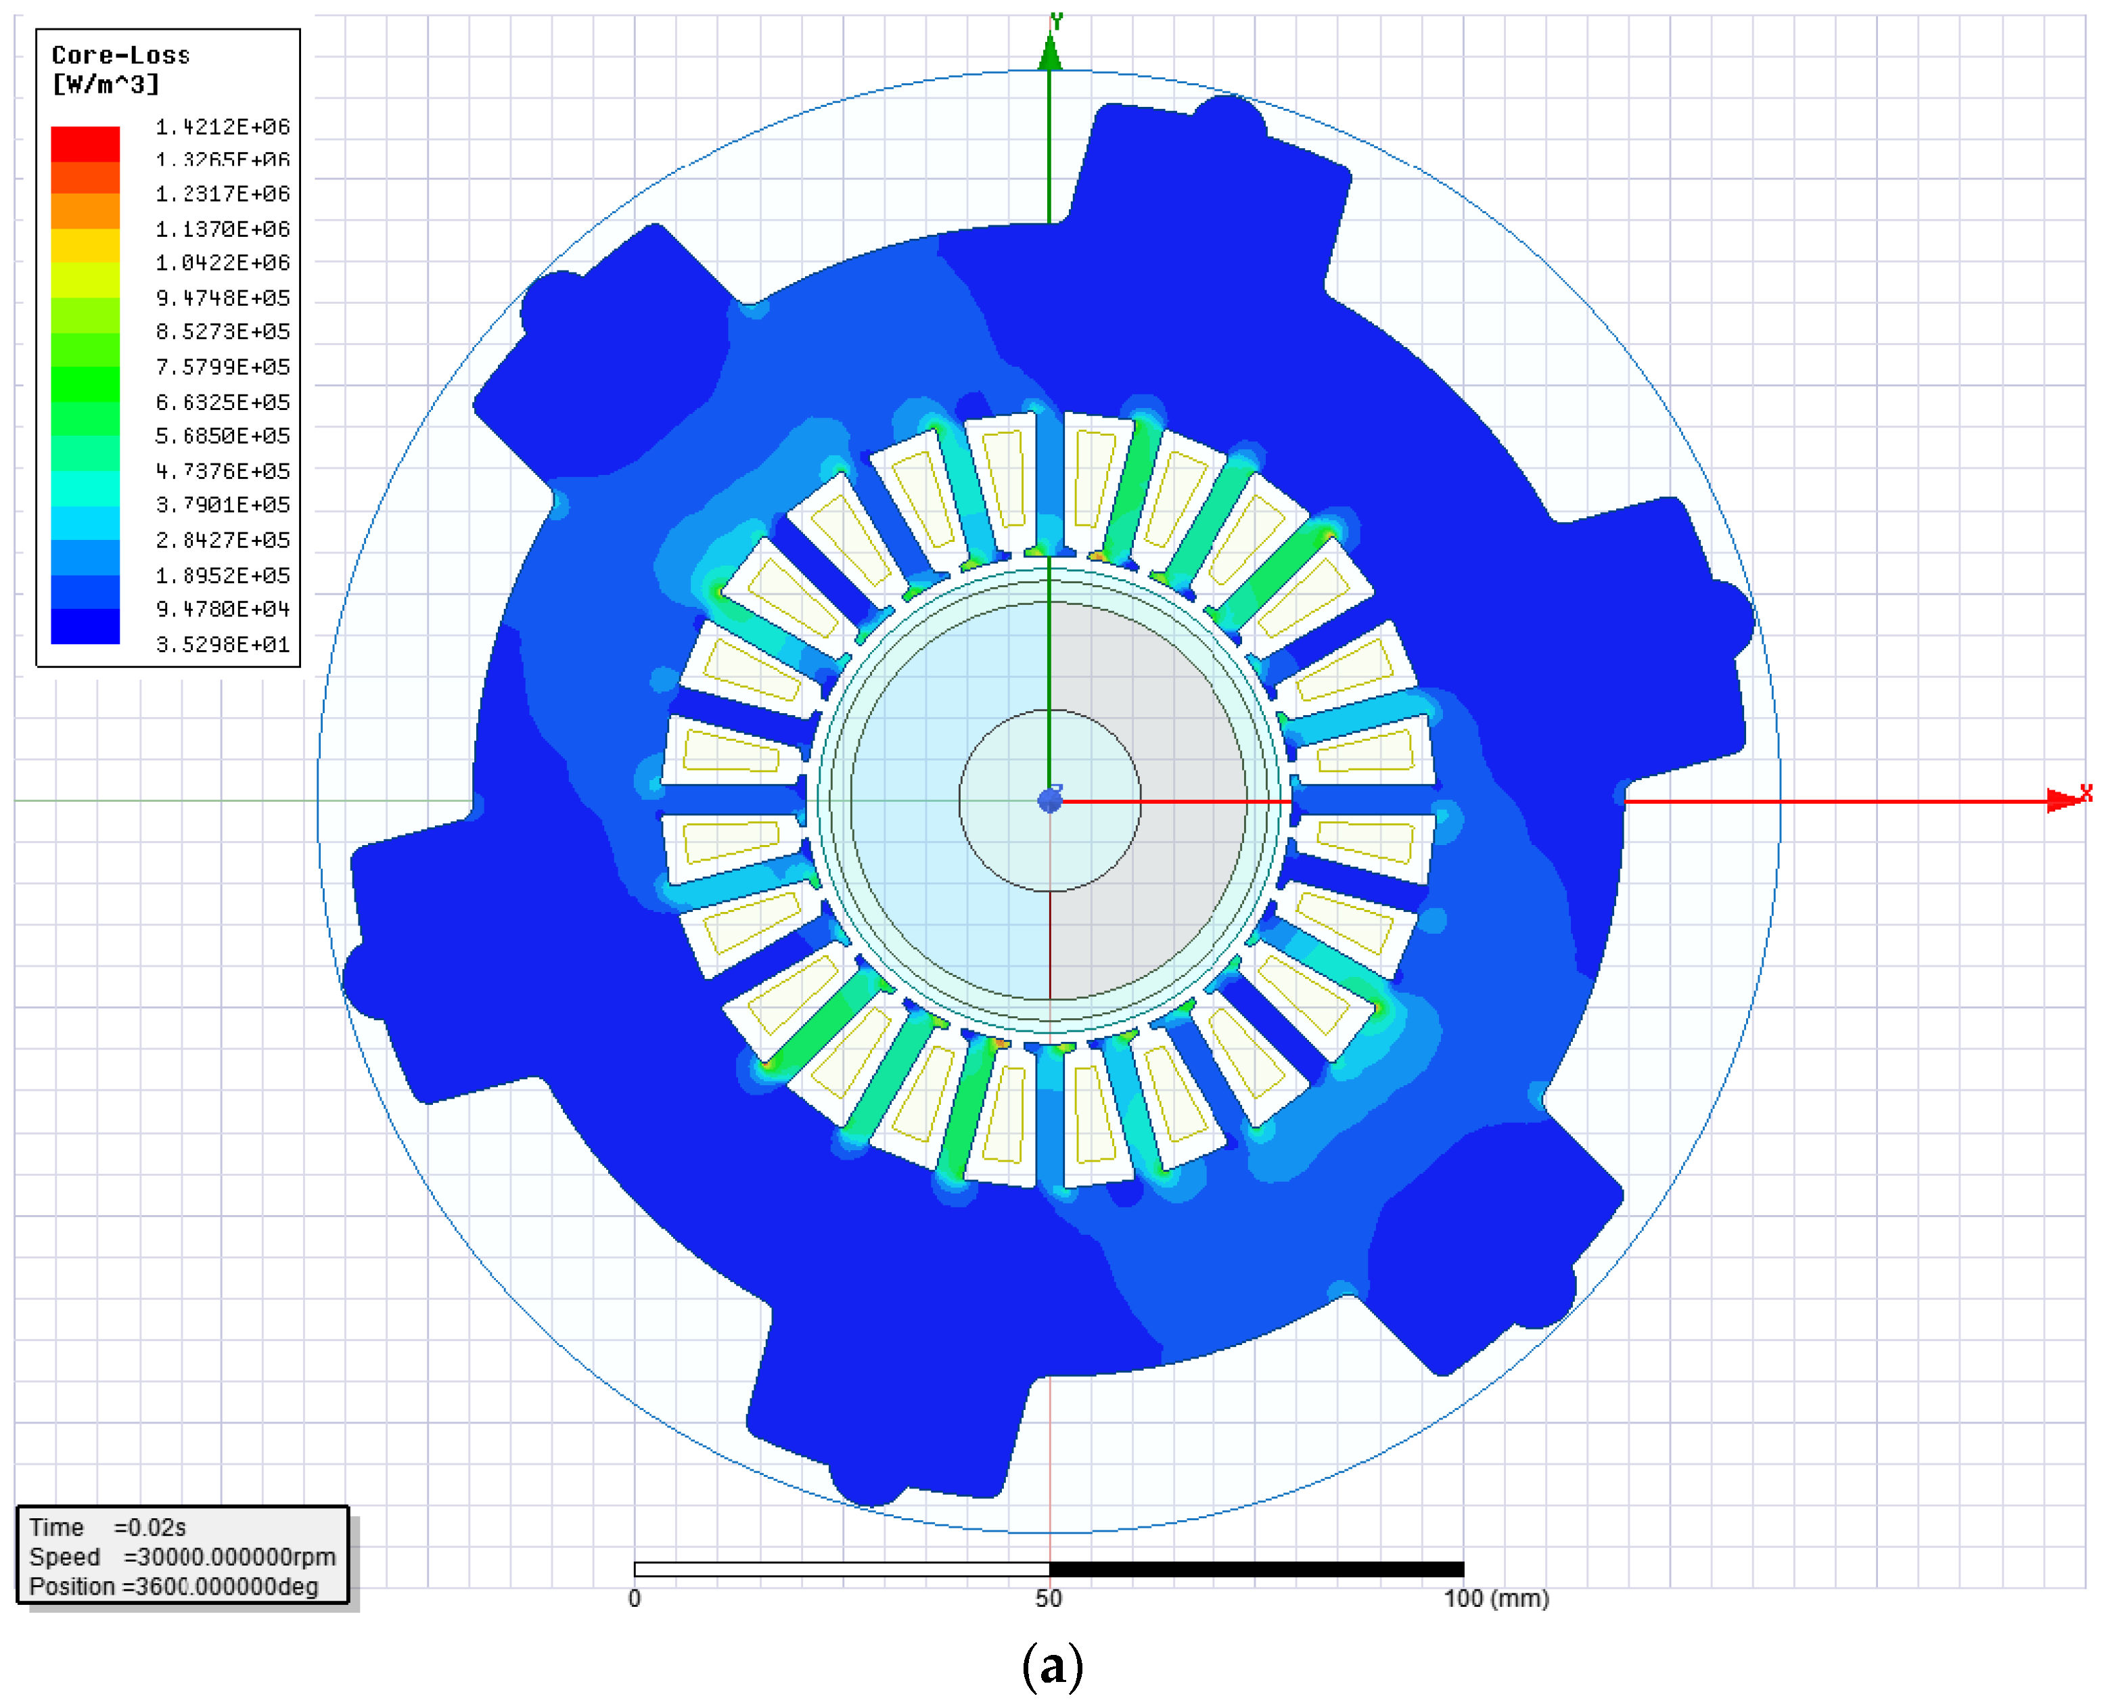Click the darkest blue legend swatch
The image size is (2108, 1707).
(x=85, y=627)
